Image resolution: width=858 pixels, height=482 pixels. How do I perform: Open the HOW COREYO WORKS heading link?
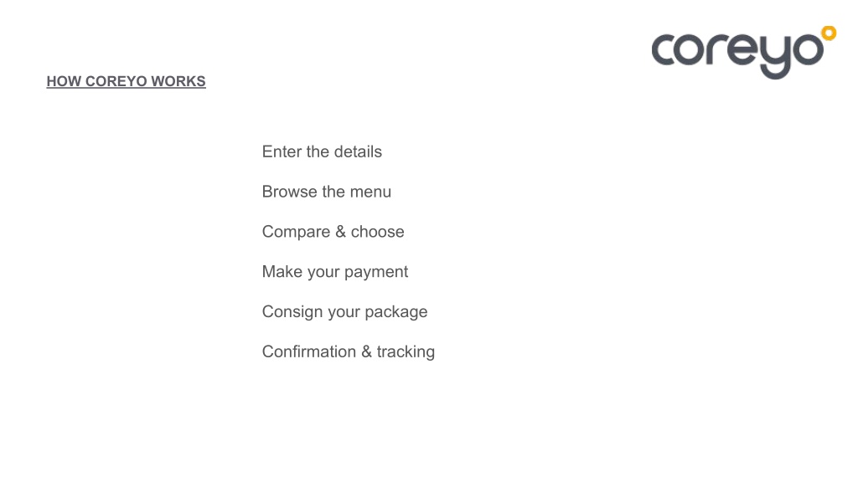(126, 81)
